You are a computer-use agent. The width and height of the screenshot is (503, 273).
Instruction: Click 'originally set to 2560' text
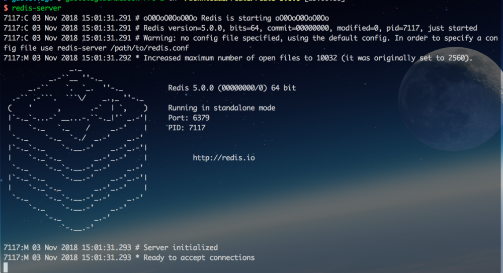(x=420, y=58)
